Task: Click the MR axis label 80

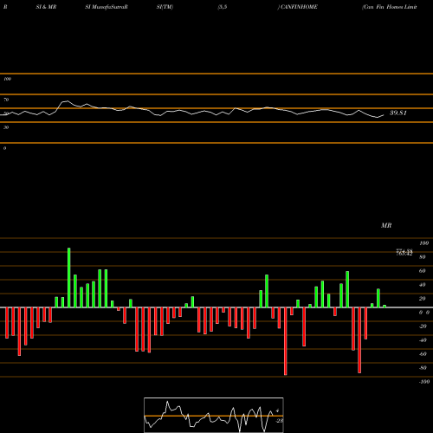Action: point(423,257)
